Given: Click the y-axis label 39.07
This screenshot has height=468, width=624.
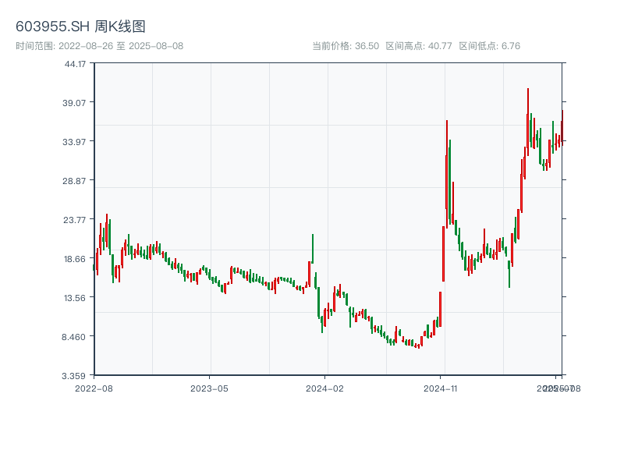Looking at the screenshot, I should (74, 103).
